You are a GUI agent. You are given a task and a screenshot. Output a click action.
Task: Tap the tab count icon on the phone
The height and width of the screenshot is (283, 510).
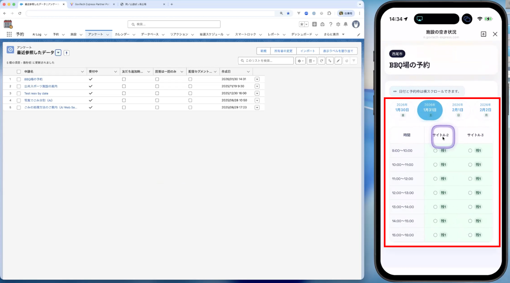pyautogui.click(x=483, y=34)
